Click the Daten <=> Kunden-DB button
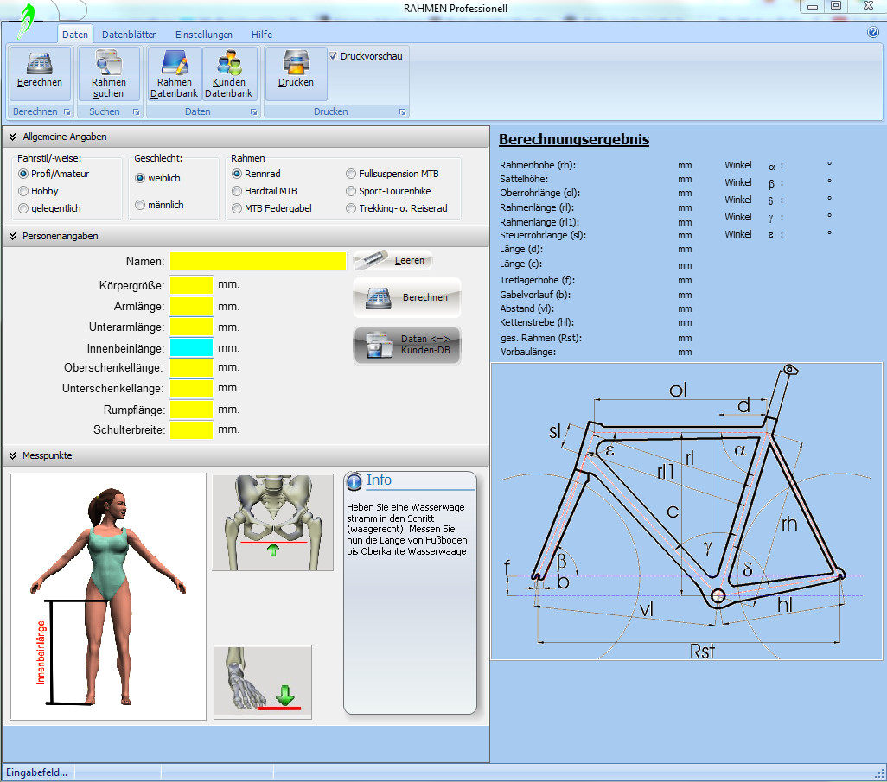The image size is (887, 782). coord(407,345)
